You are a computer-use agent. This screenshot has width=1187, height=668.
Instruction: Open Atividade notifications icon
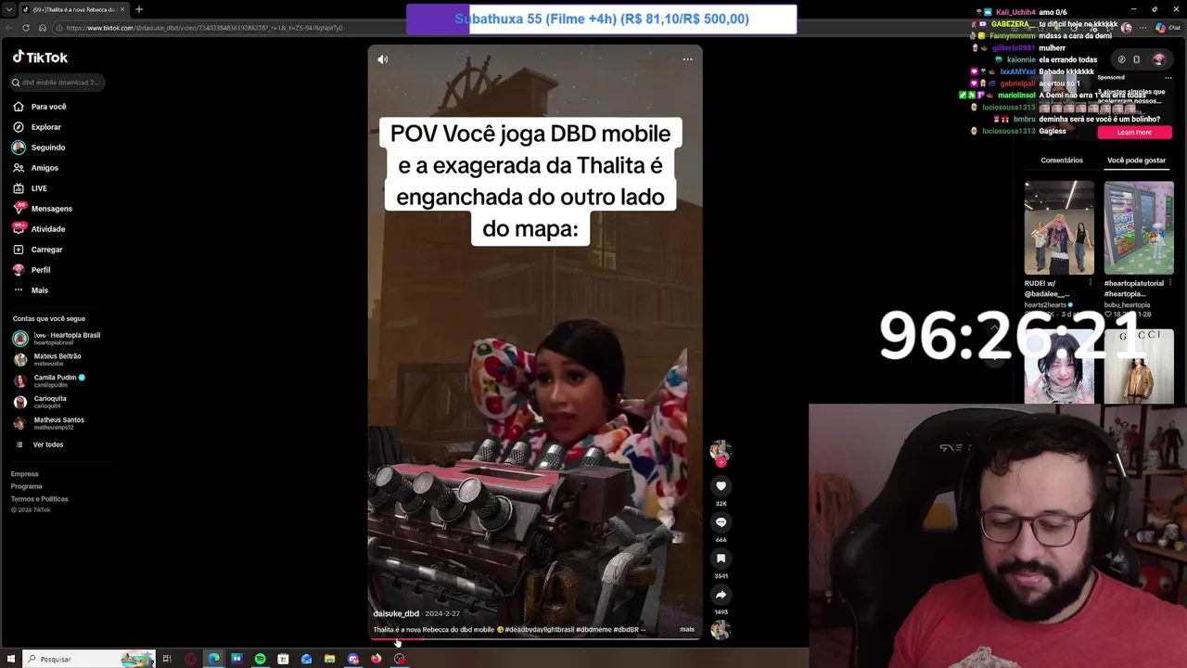click(x=19, y=228)
